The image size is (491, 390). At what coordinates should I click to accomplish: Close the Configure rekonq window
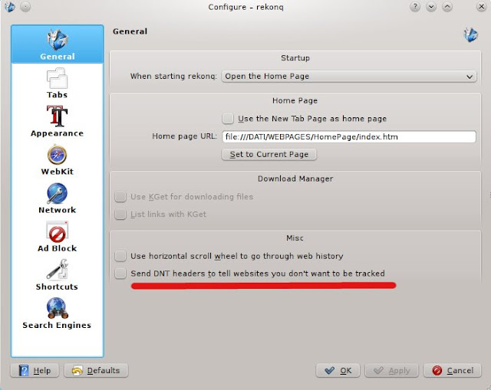click(x=481, y=7)
